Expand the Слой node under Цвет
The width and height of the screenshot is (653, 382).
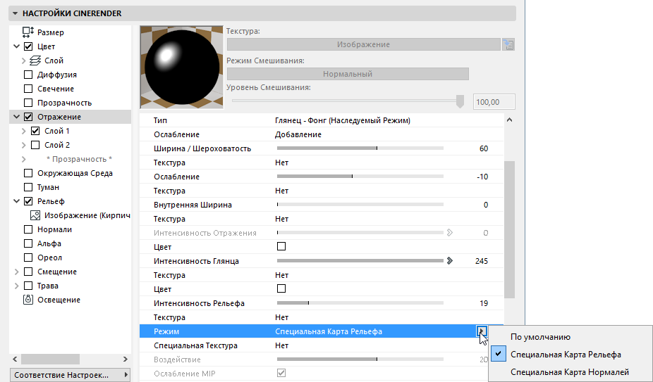(x=24, y=61)
